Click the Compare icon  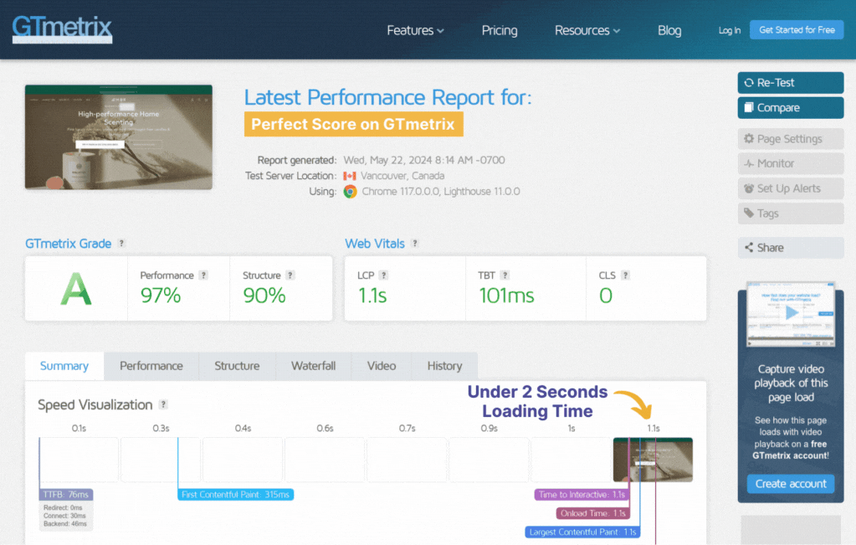tap(749, 108)
